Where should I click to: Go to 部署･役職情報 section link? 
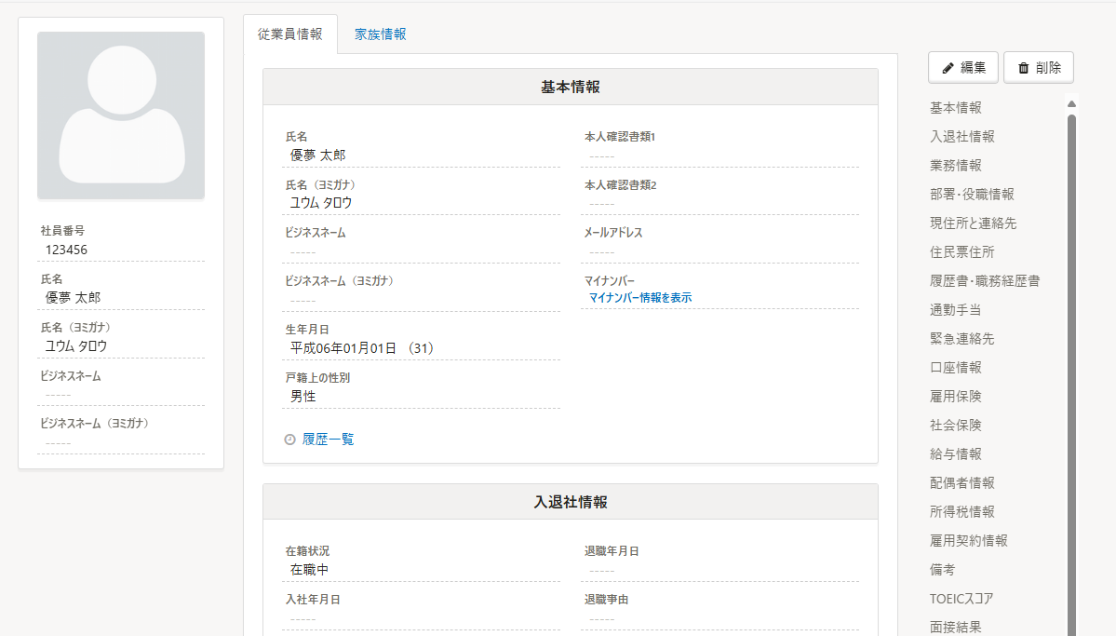973,195
